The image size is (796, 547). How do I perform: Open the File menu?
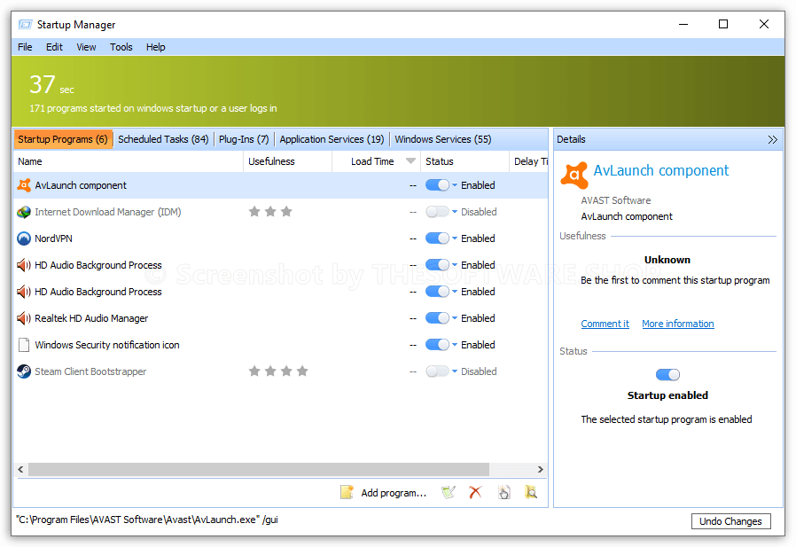(25, 47)
